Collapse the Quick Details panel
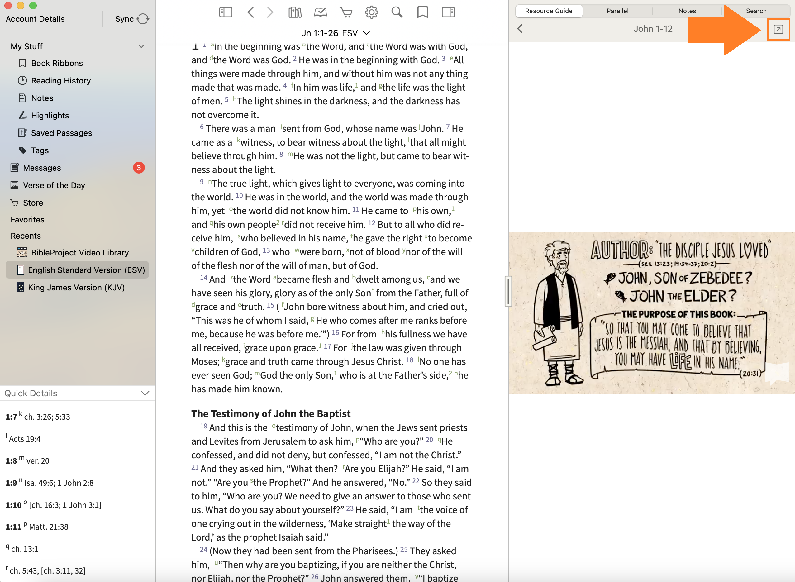The image size is (795, 582). pyautogui.click(x=145, y=393)
